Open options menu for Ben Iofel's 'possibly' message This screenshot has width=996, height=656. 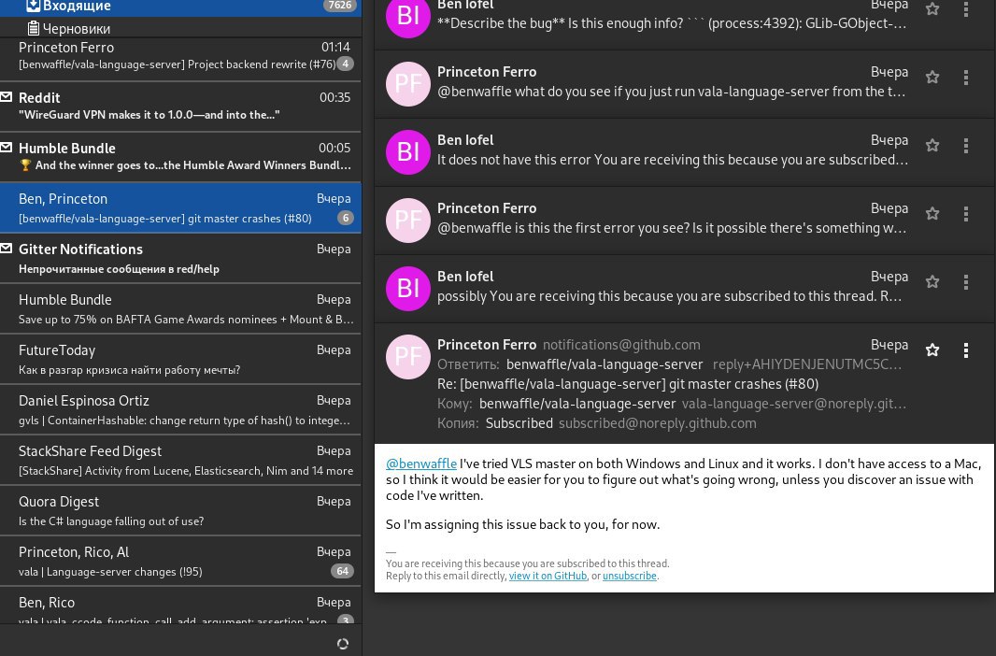(965, 281)
